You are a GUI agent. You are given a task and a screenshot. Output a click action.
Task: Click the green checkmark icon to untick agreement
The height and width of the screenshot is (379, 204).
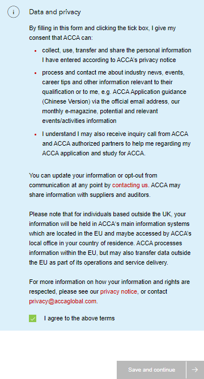tap(33, 318)
